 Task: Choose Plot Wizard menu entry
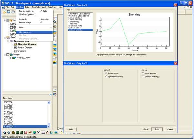[35, 32]
